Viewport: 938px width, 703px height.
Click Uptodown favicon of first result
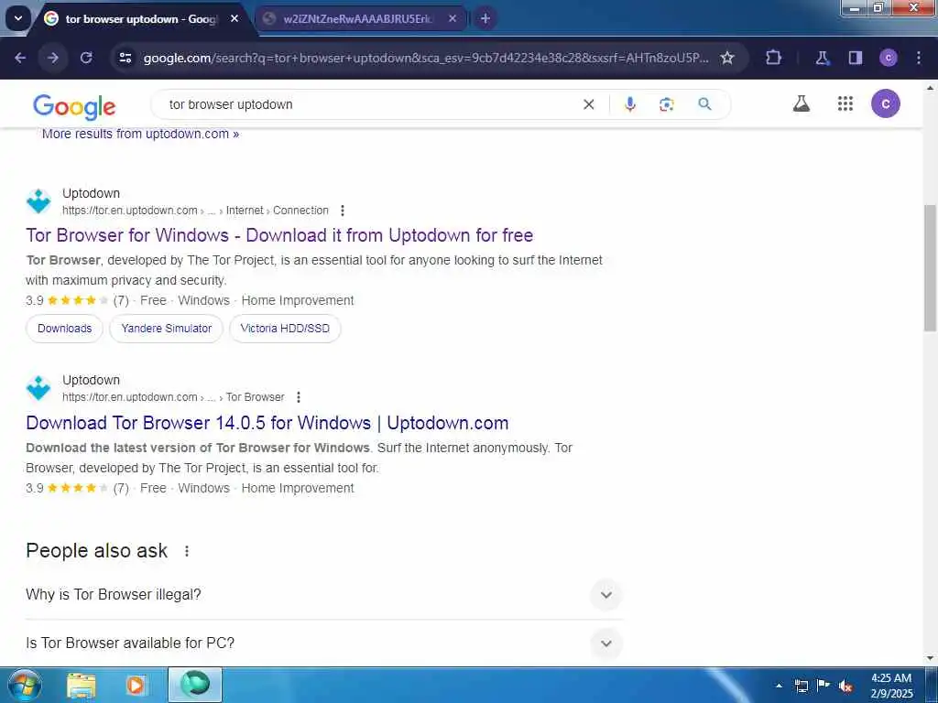coord(38,201)
